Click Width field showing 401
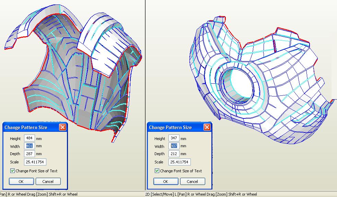This screenshot has height=197, width=337. (x=30, y=146)
